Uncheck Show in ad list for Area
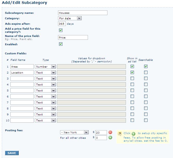173x158 pixels. [132, 67]
